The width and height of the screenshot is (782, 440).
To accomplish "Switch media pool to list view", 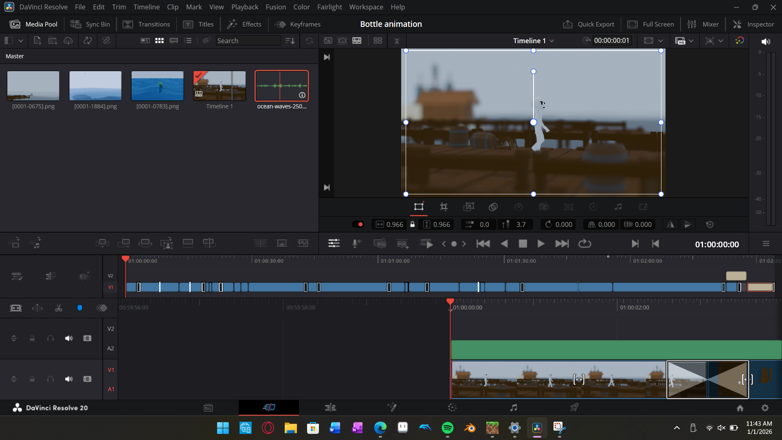I will coord(188,41).
